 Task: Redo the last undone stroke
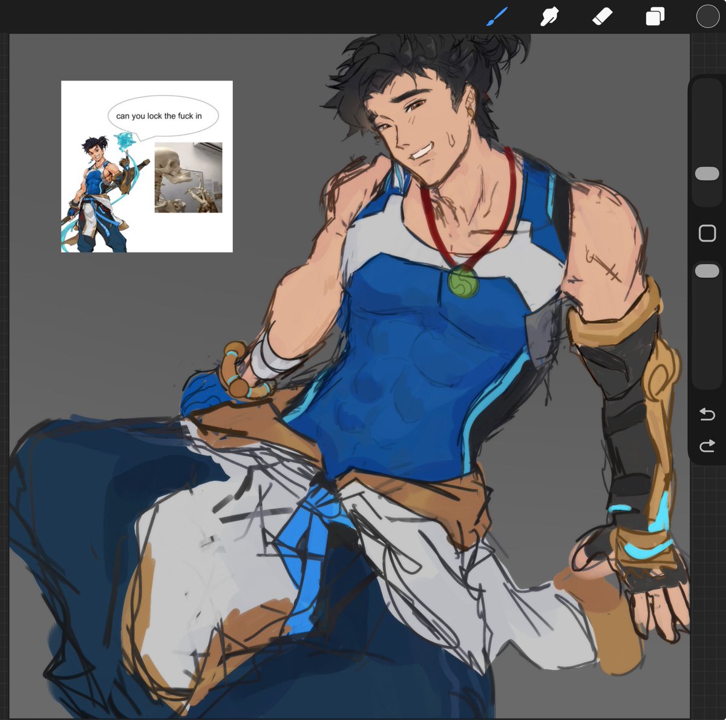coord(707,447)
